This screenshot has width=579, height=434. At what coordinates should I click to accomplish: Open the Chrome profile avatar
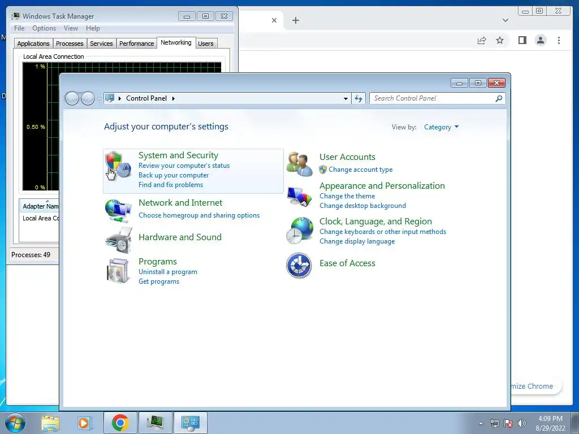541,40
